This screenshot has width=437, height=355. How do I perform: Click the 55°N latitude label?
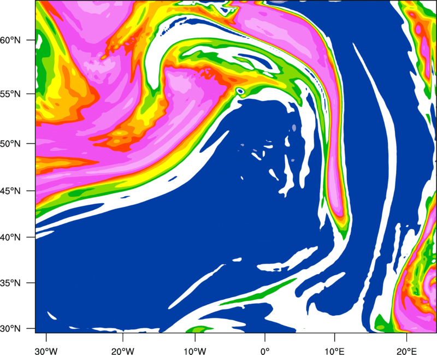(x=10, y=94)
